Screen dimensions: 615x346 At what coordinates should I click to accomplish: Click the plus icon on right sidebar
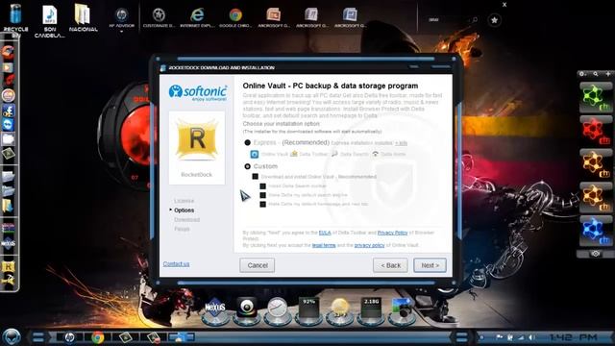(x=608, y=74)
